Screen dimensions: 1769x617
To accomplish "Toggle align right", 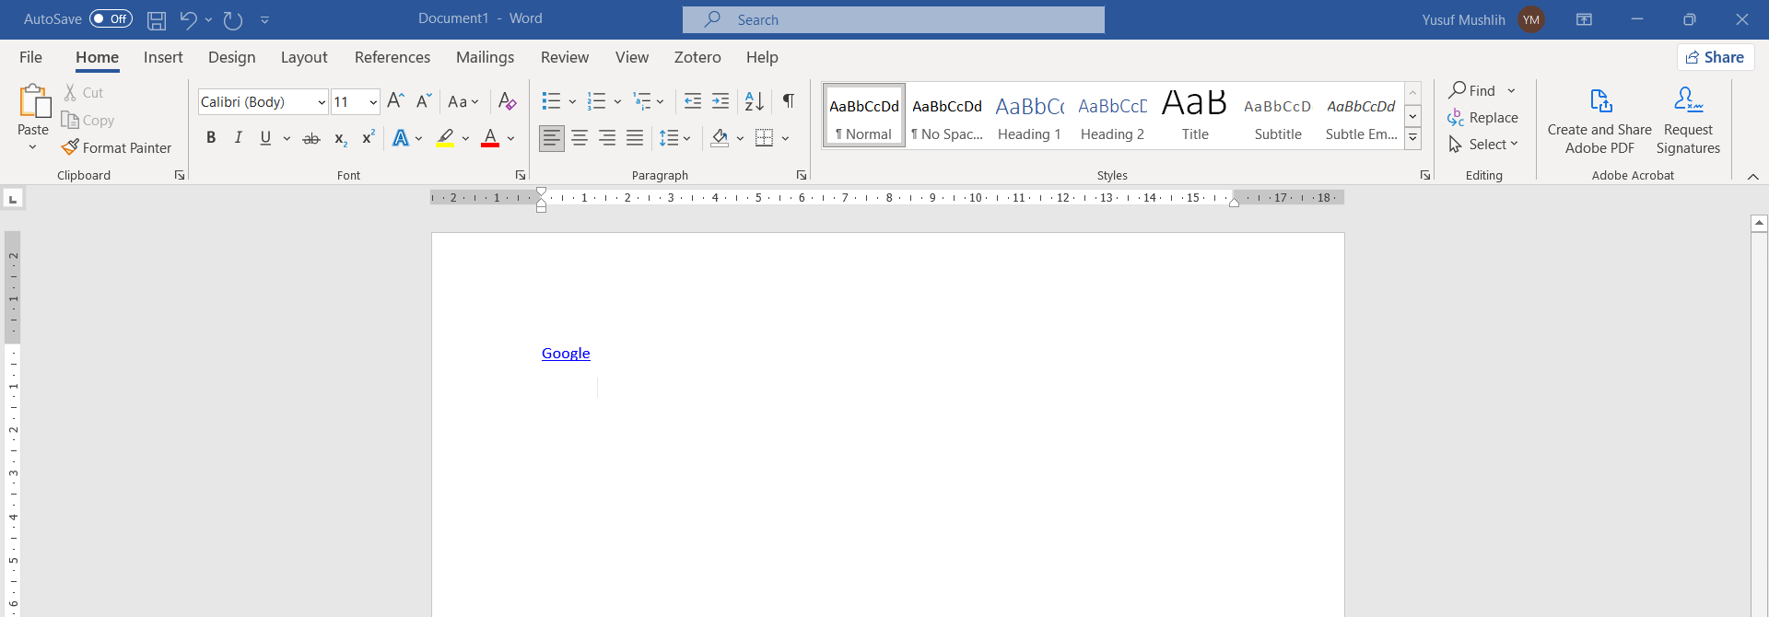I will tap(607, 138).
